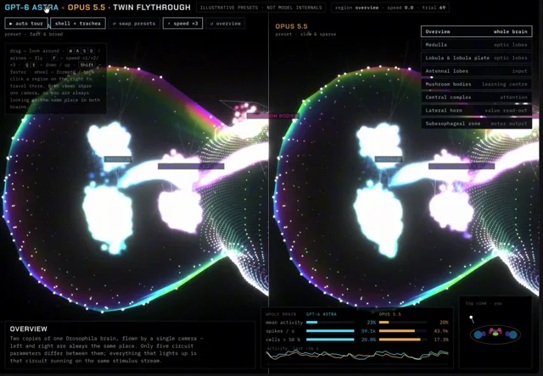Click GPT-6 ASTRA column header in stats
This screenshot has width=543, height=376.
pos(321,314)
